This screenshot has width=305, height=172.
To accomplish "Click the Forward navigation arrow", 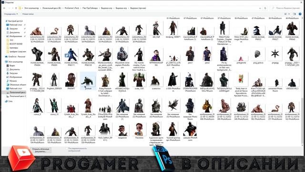I will click(x=9, y=8).
